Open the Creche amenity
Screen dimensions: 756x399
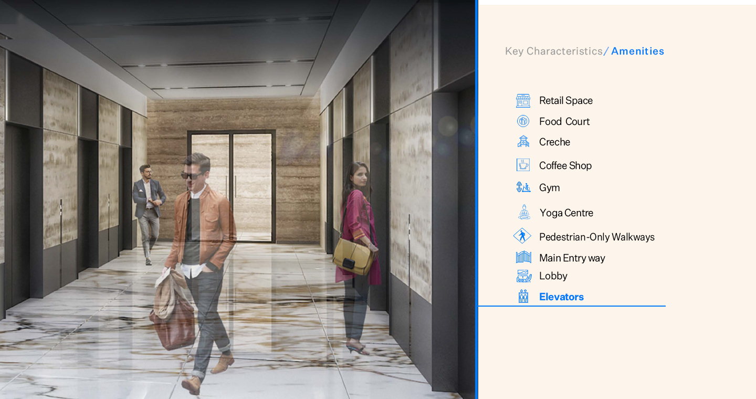pos(554,142)
